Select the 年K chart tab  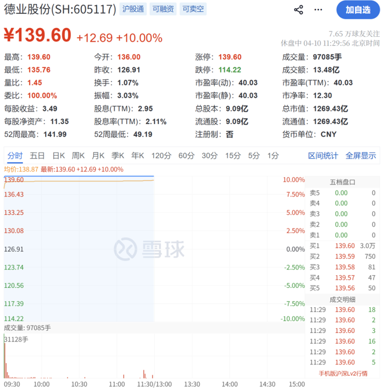pyautogui.click(x=138, y=155)
